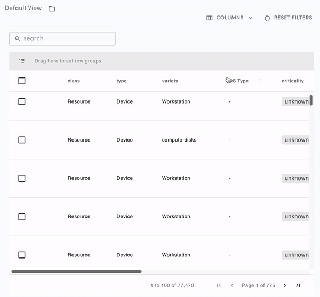Click the RESET FILTERS button
The image size is (320, 297).
(288, 18)
